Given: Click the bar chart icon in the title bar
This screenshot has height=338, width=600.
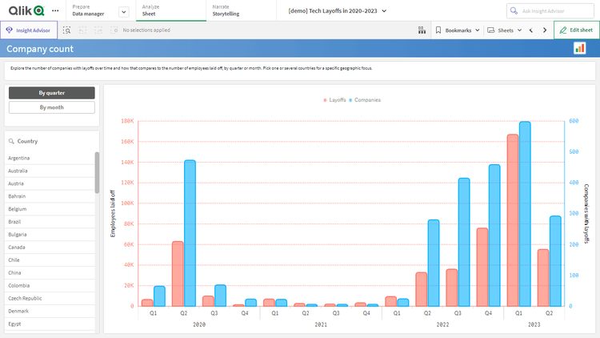Looking at the screenshot, I should 579,49.
